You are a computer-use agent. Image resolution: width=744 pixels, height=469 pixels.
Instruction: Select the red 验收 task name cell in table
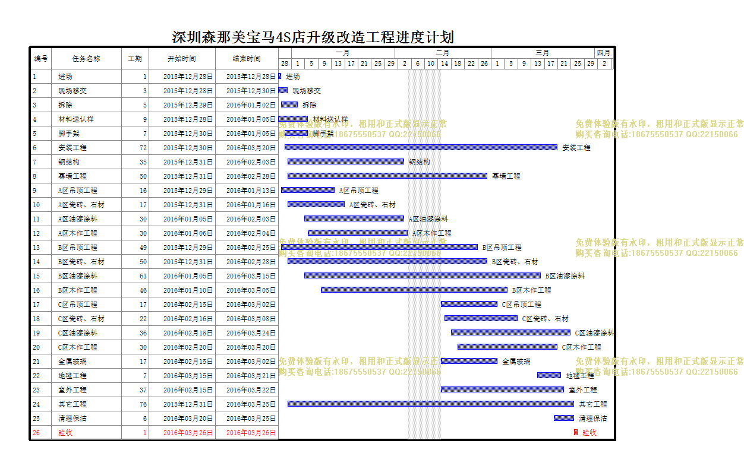pyautogui.click(x=87, y=433)
